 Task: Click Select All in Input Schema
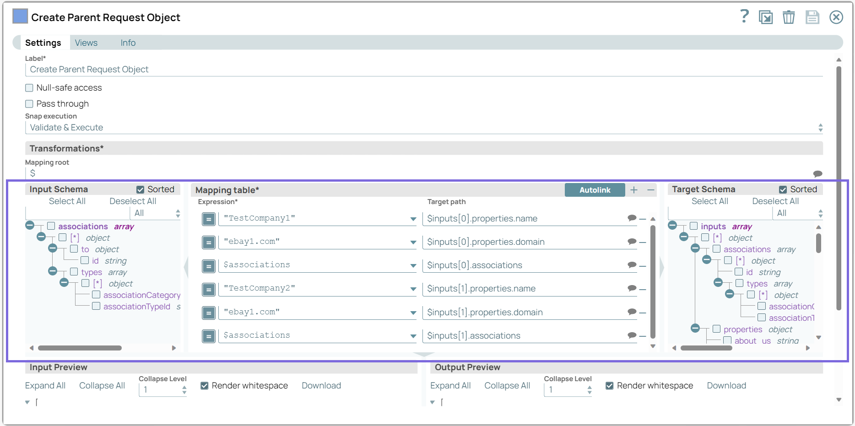[67, 201]
